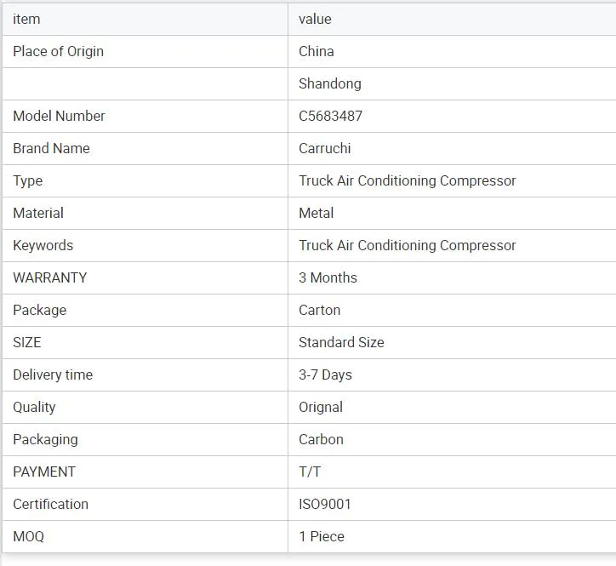Click the '3 Months' warranty value
The image size is (616, 566).
pyautogui.click(x=328, y=277)
